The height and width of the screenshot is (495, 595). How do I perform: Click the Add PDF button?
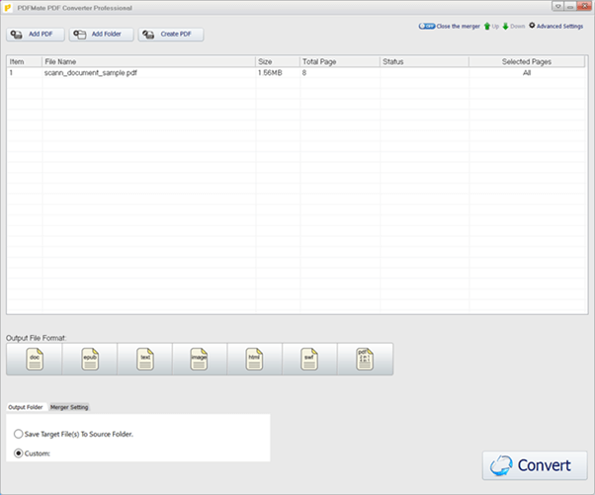(x=36, y=35)
